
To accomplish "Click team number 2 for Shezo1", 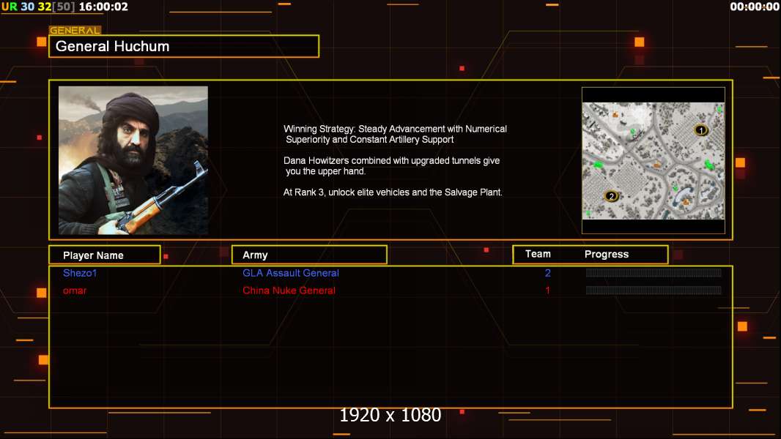I will 547,273.
